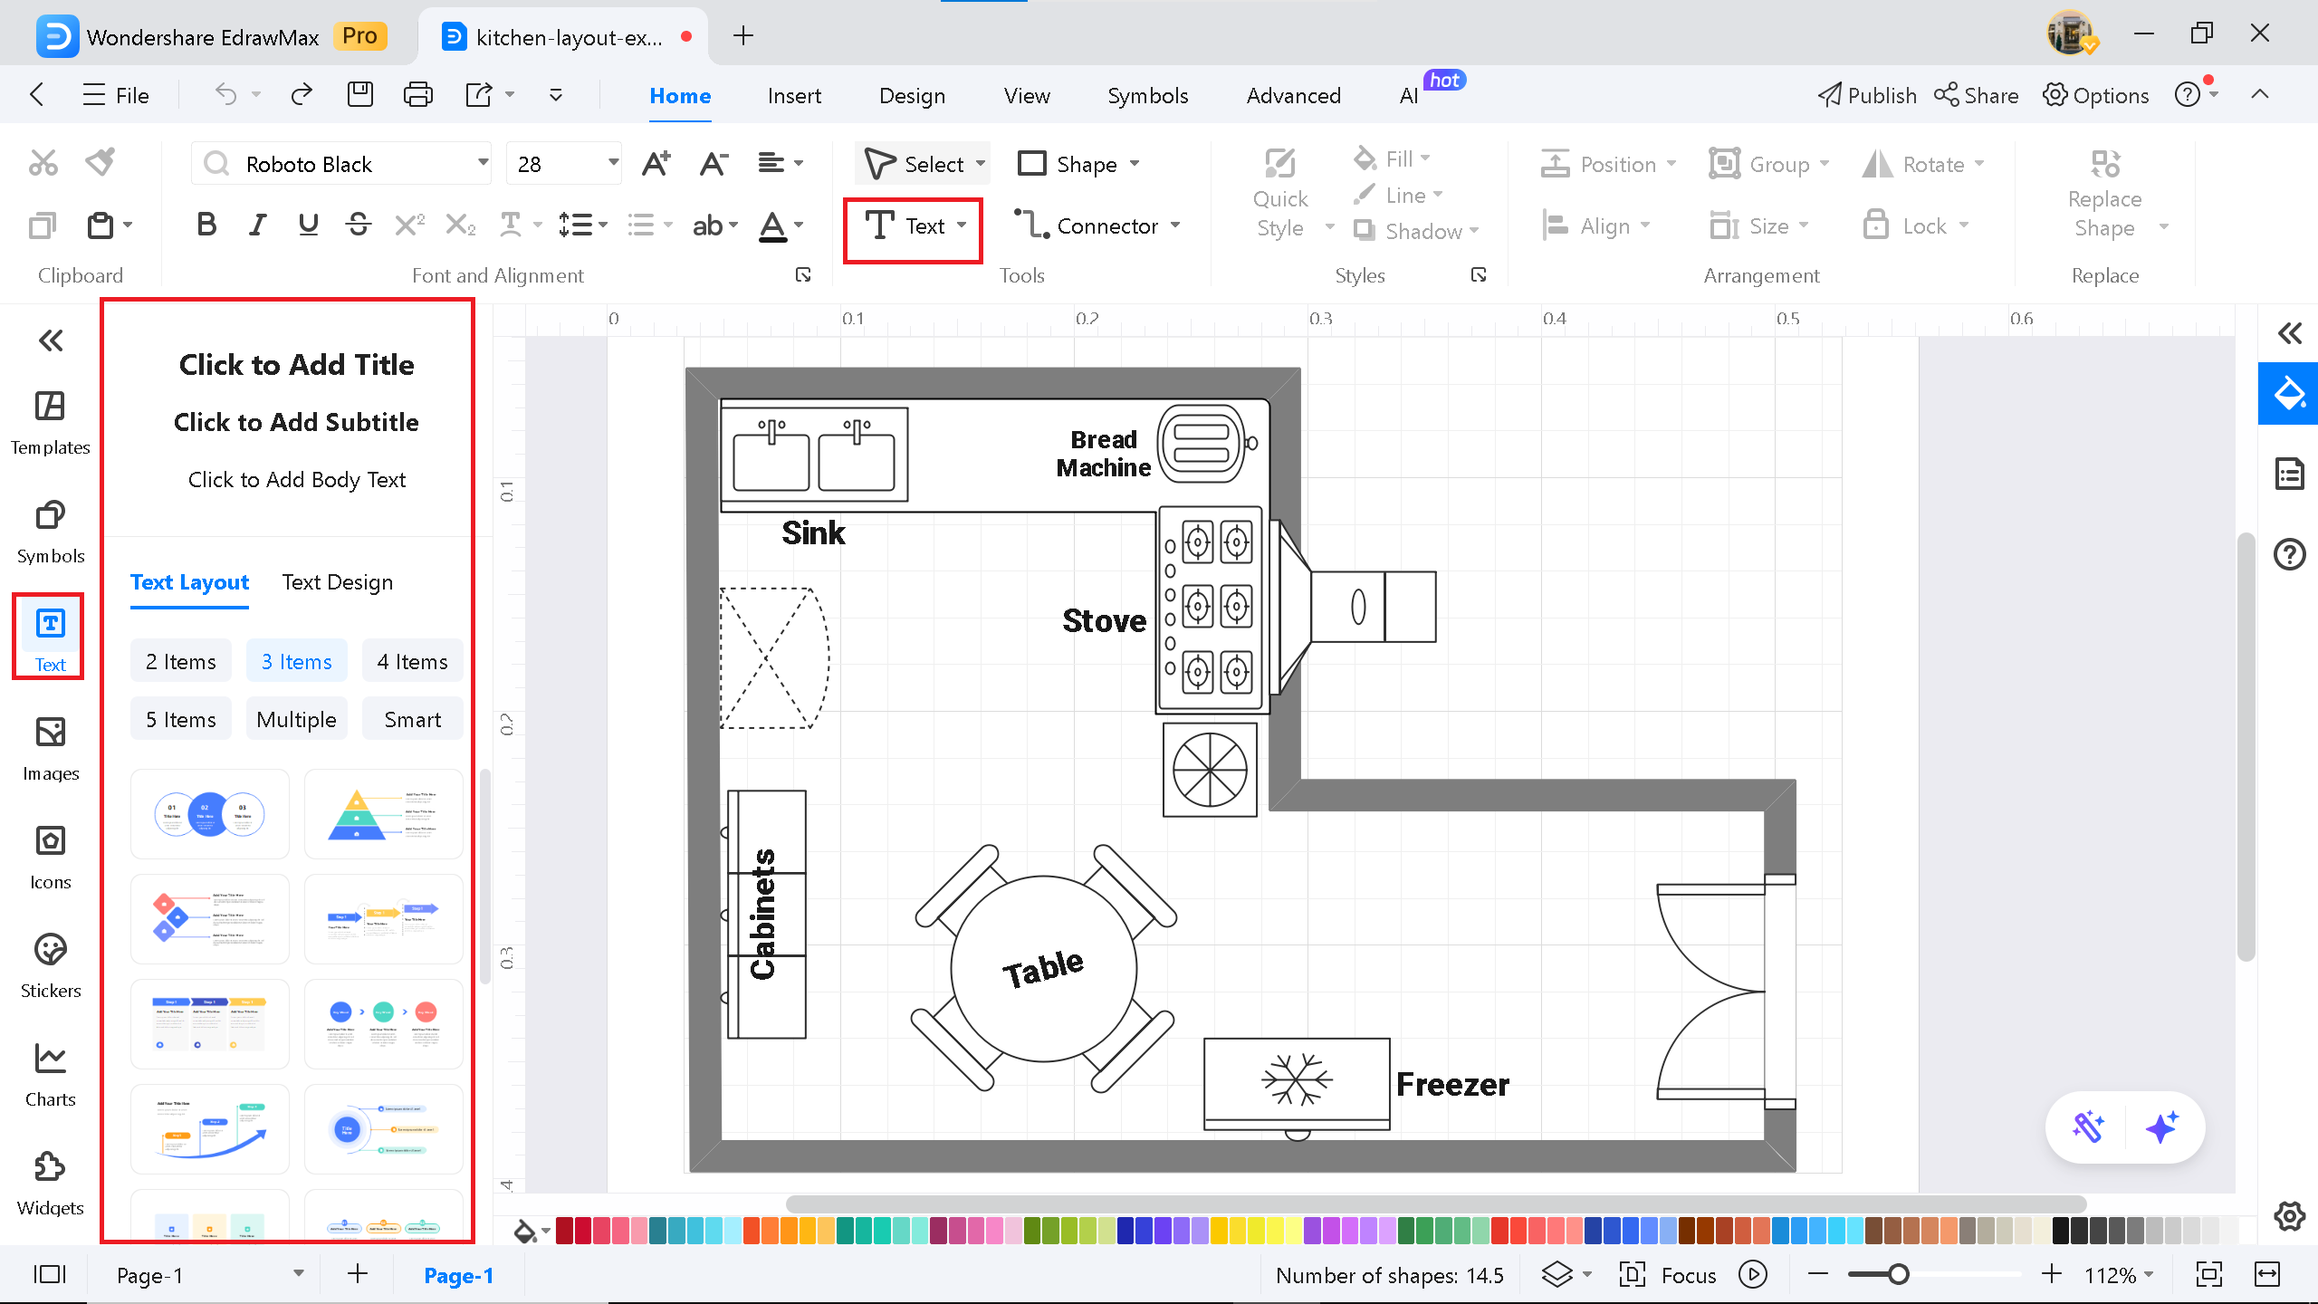This screenshot has width=2318, height=1304.
Task: Click the Export icon
Action: (478, 94)
